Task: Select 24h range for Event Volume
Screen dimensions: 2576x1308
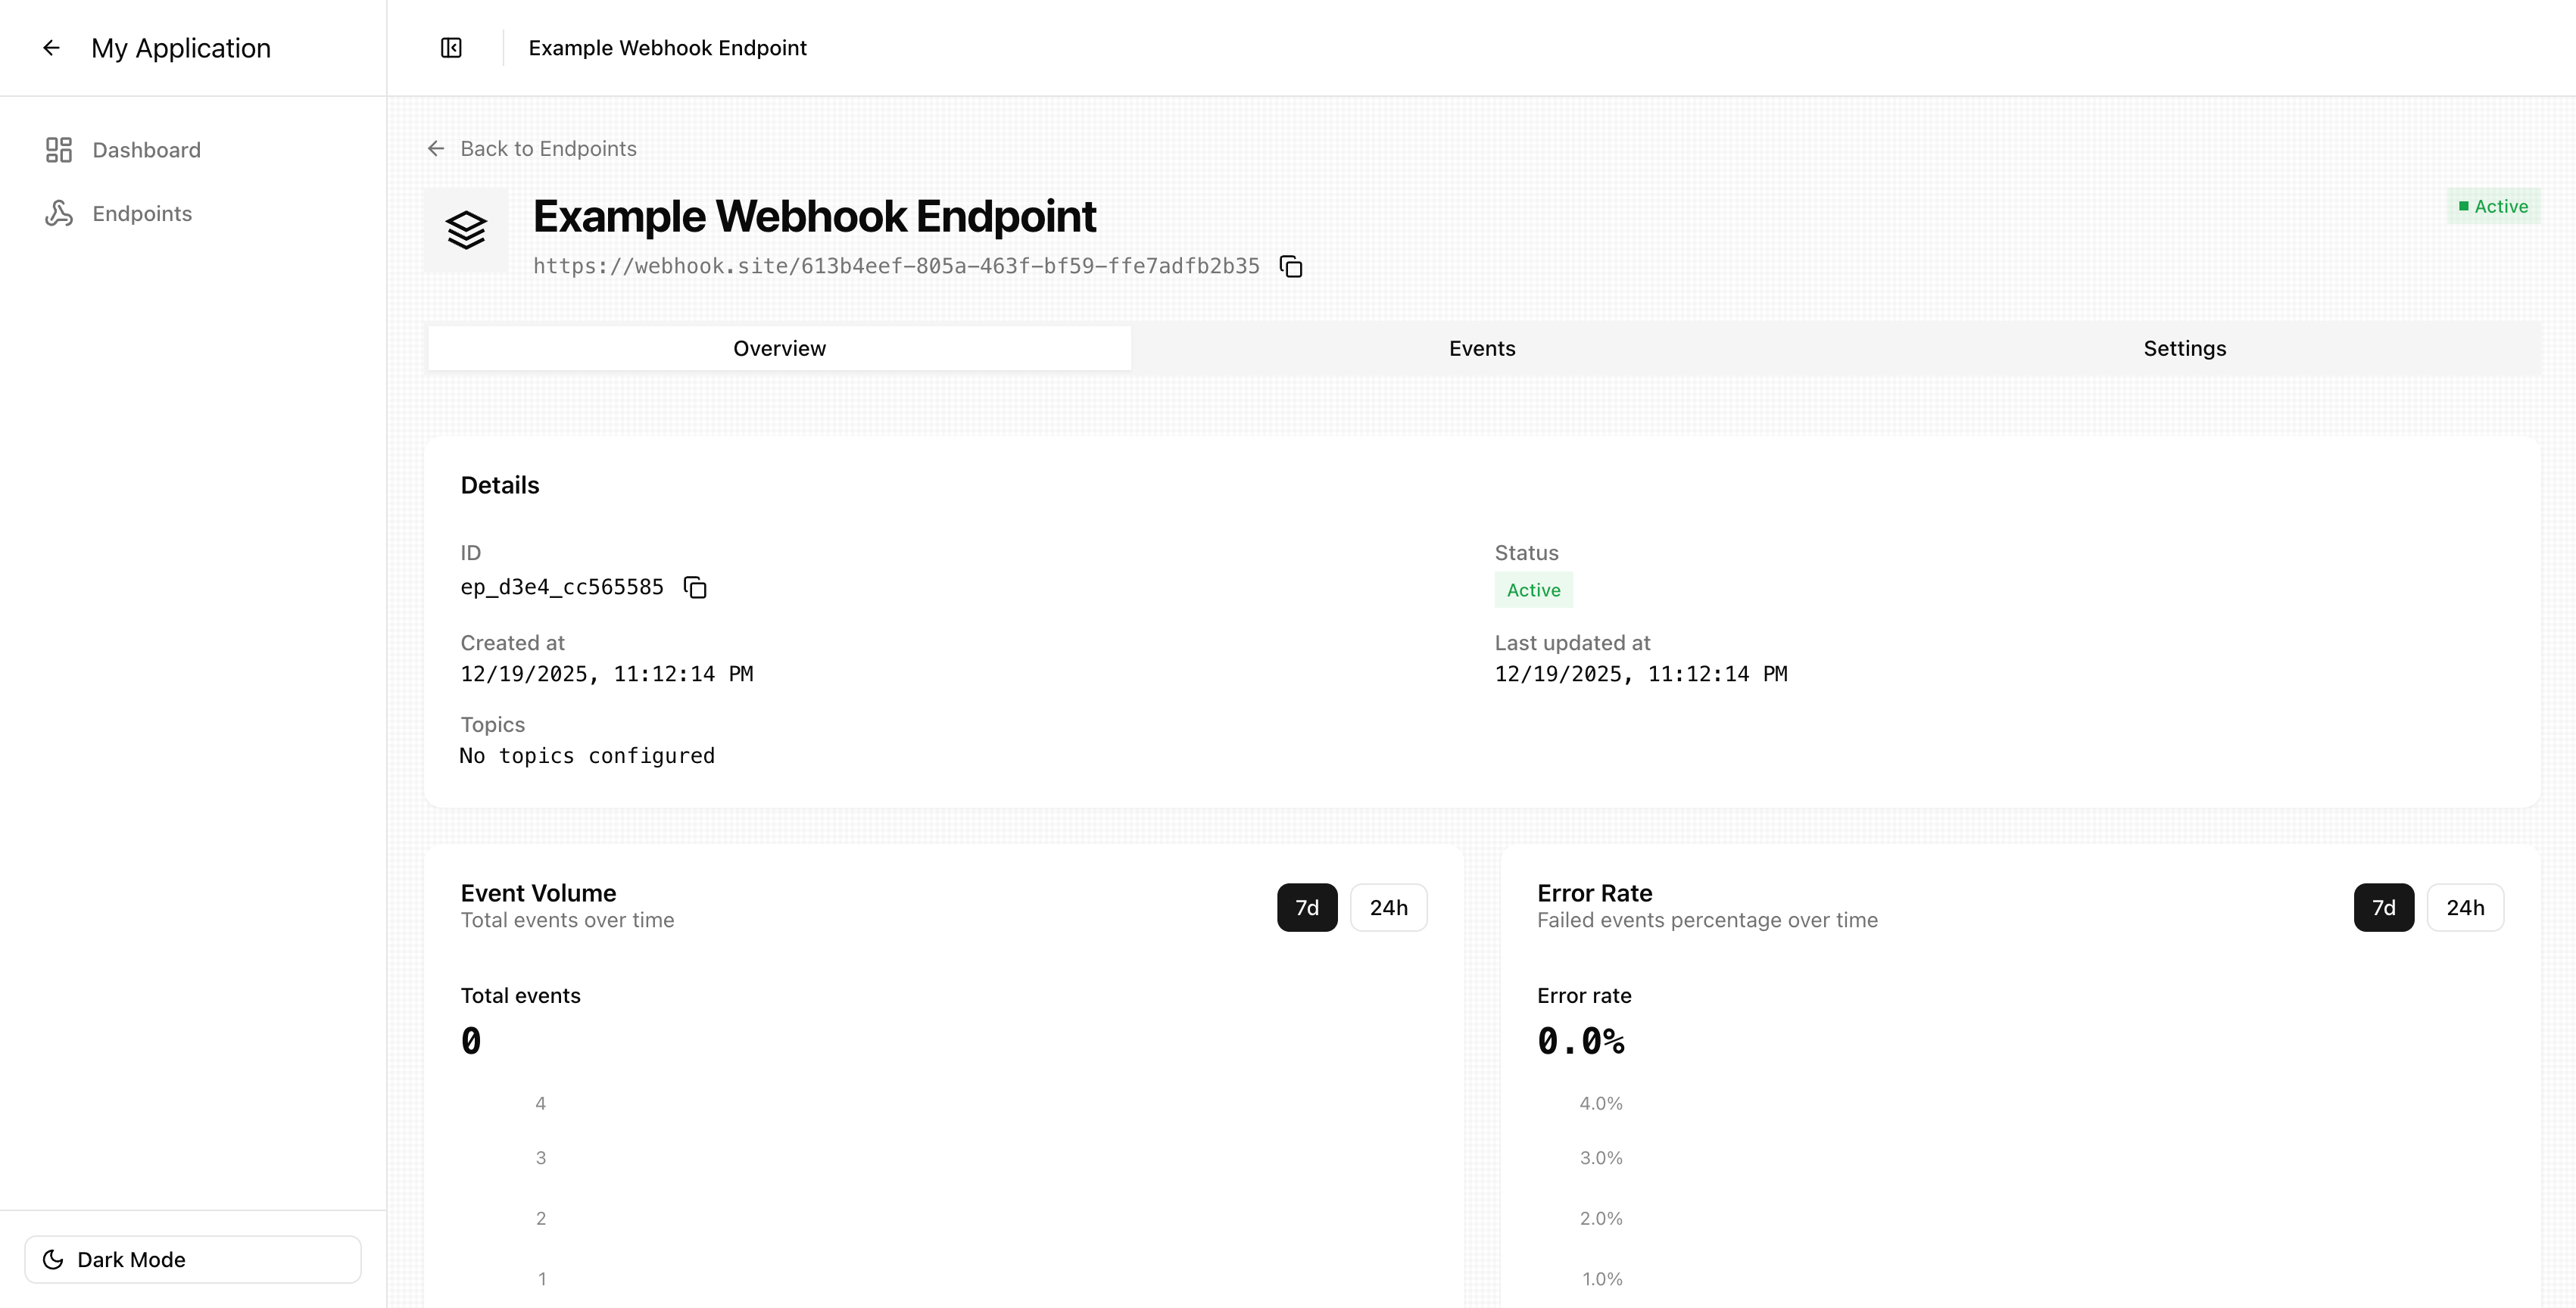Action: click(x=1388, y=907)
